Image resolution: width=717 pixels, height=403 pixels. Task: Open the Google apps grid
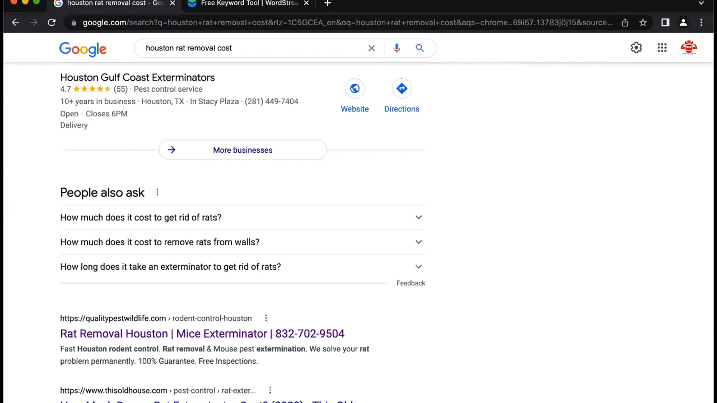(662, 48)
